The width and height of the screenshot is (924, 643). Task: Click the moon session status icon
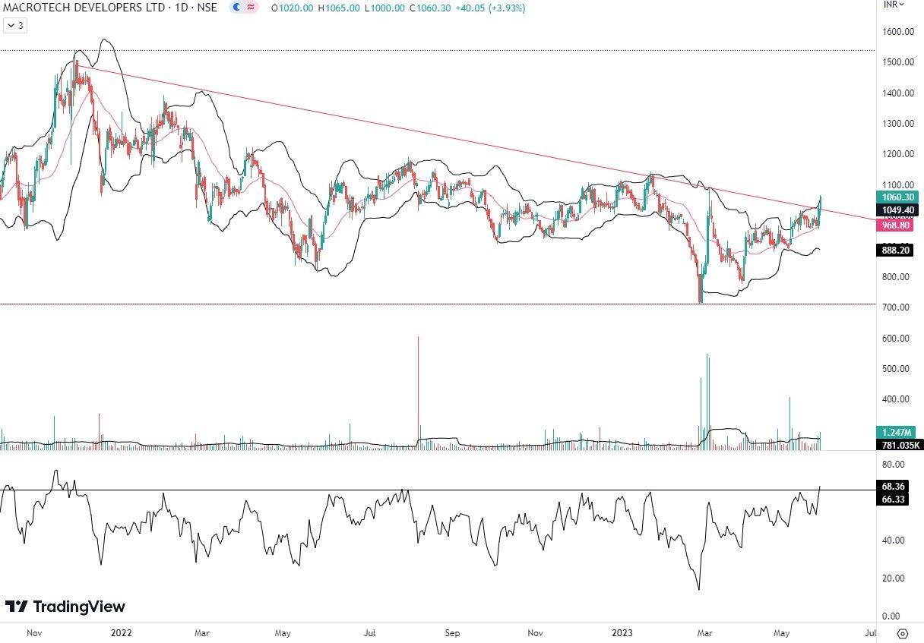coord(236,8)
